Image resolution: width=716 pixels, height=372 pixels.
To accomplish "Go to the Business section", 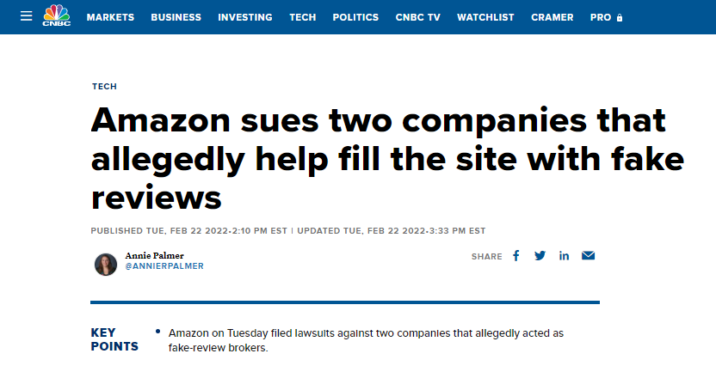I will 176,17.
